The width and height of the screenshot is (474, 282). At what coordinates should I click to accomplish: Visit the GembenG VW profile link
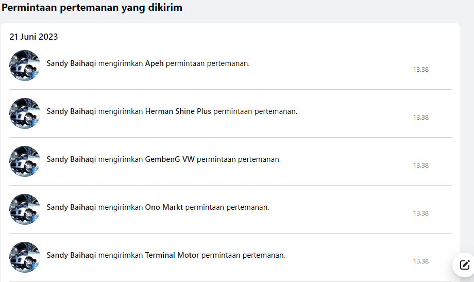point(170,159)
